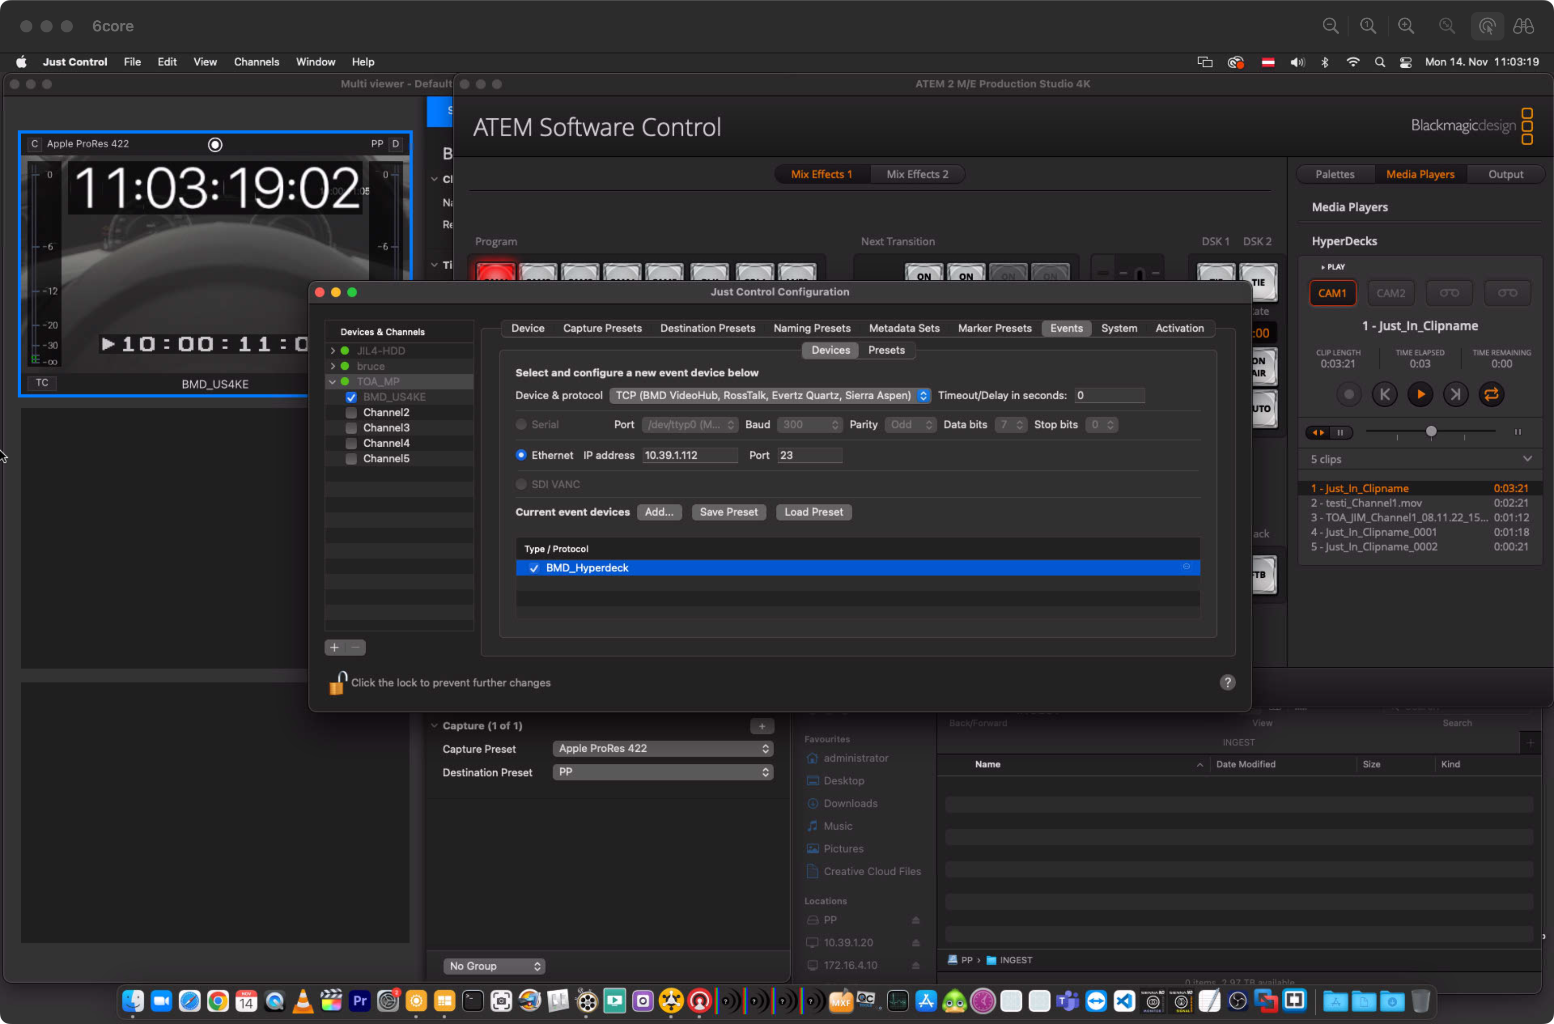Click the zoom in magnifier in title bar
This screenshot has width=1554, height=1024.
(1406, 25)
